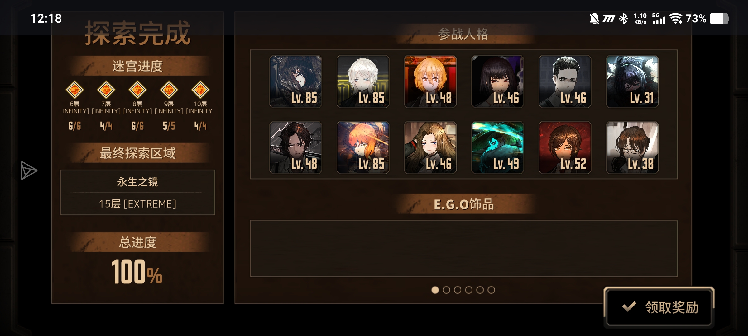Image resolution: width=748 pixels, height=336 pixels.
Task: Tap the send arrow icon at the left edge
Action: coord(29,170)
